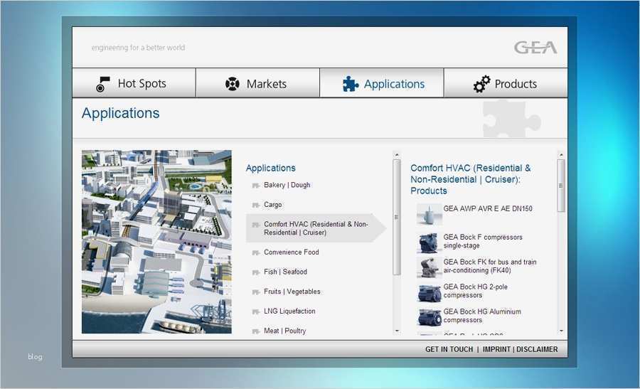
Task: Open GEA Bock FK bus and train thumbnail
Action: pyautogui.click(x=429, y=267)
